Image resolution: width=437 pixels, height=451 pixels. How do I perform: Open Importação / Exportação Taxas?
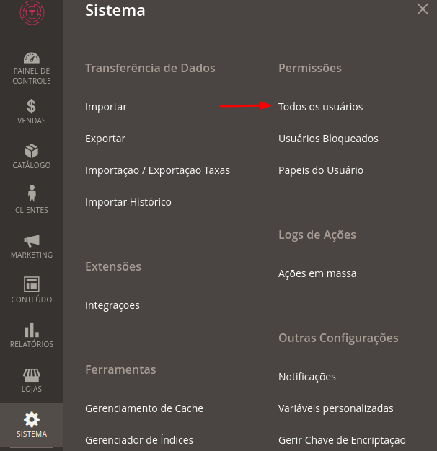pos(157,170)
